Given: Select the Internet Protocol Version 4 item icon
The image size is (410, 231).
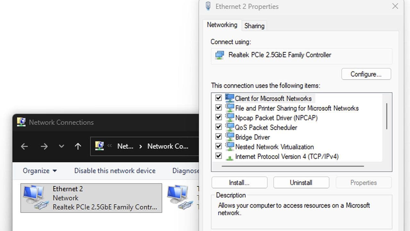Looking at the screenshot, I should pos(230,157).
